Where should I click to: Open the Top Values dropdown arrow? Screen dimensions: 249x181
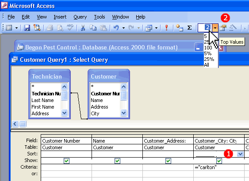pos(215,28)
